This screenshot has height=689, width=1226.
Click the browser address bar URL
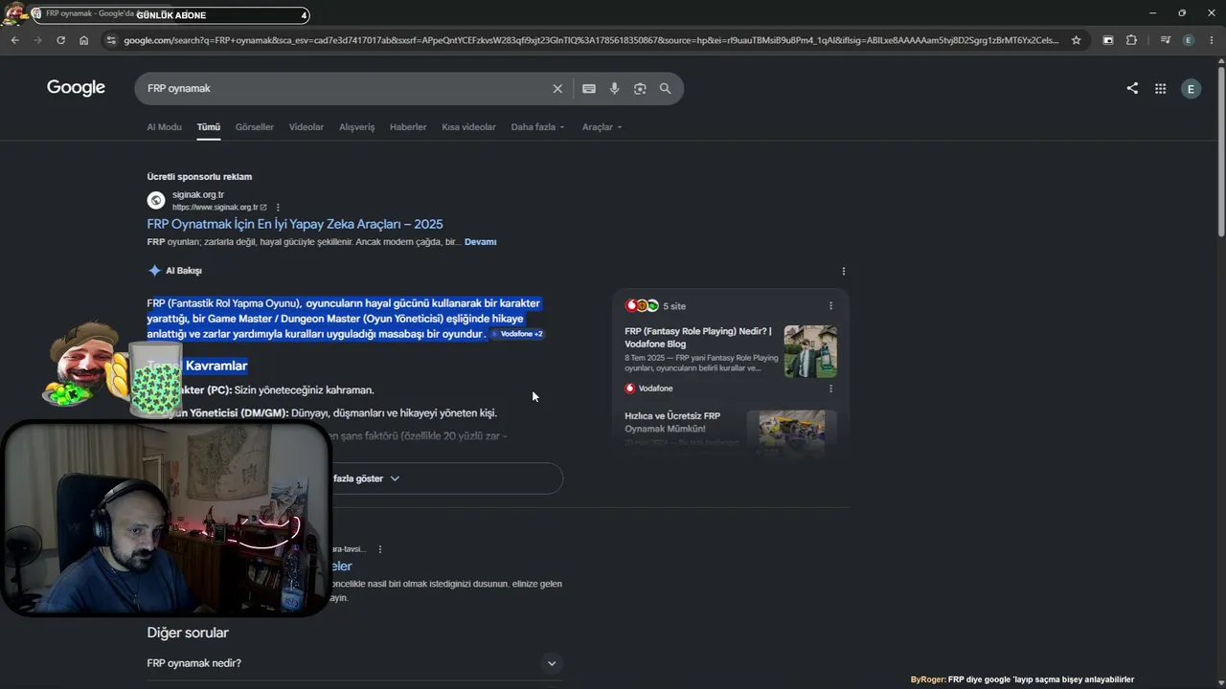tap(591, 40)
